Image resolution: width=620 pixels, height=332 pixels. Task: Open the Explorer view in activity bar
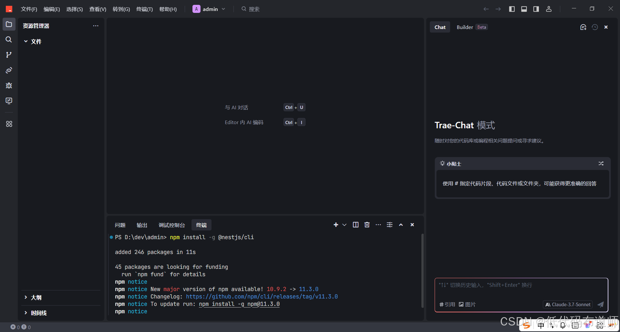coord(9,24)
